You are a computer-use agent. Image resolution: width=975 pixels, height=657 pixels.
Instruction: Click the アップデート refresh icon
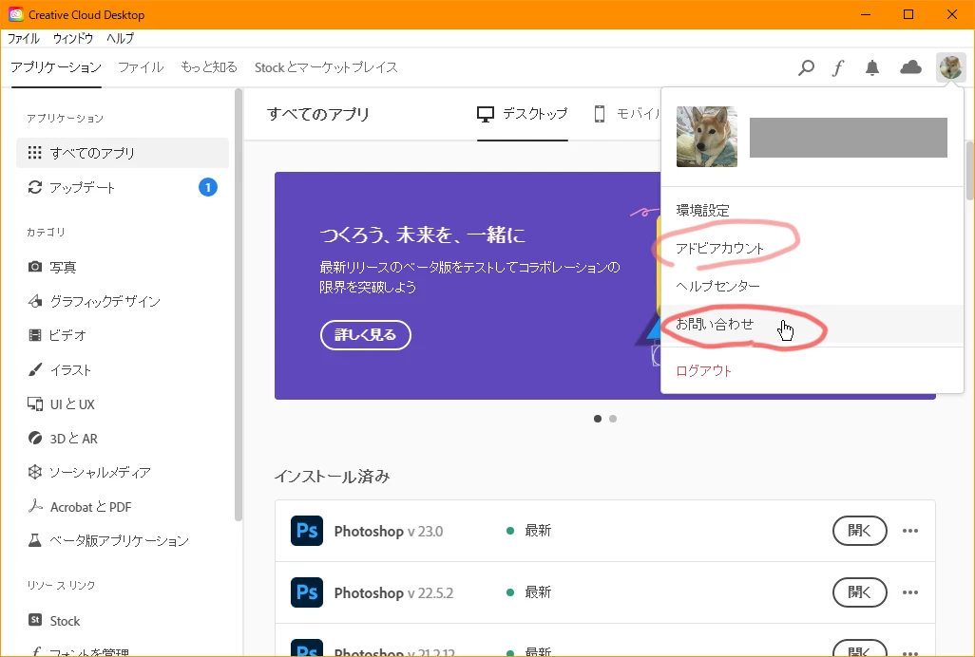[35, 187]
